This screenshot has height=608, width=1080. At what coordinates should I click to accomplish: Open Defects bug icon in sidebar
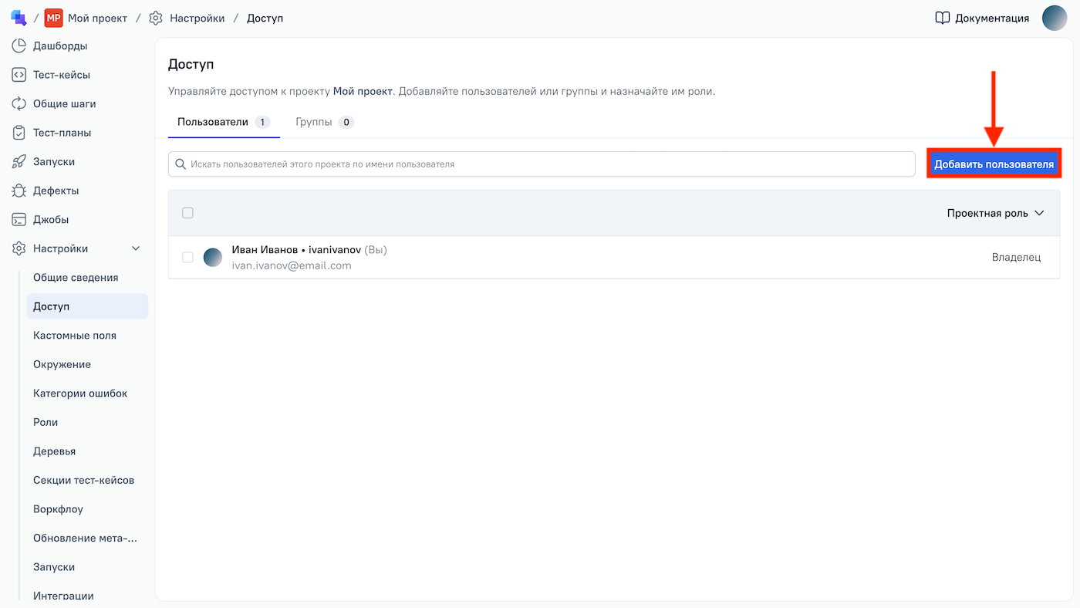19,191
